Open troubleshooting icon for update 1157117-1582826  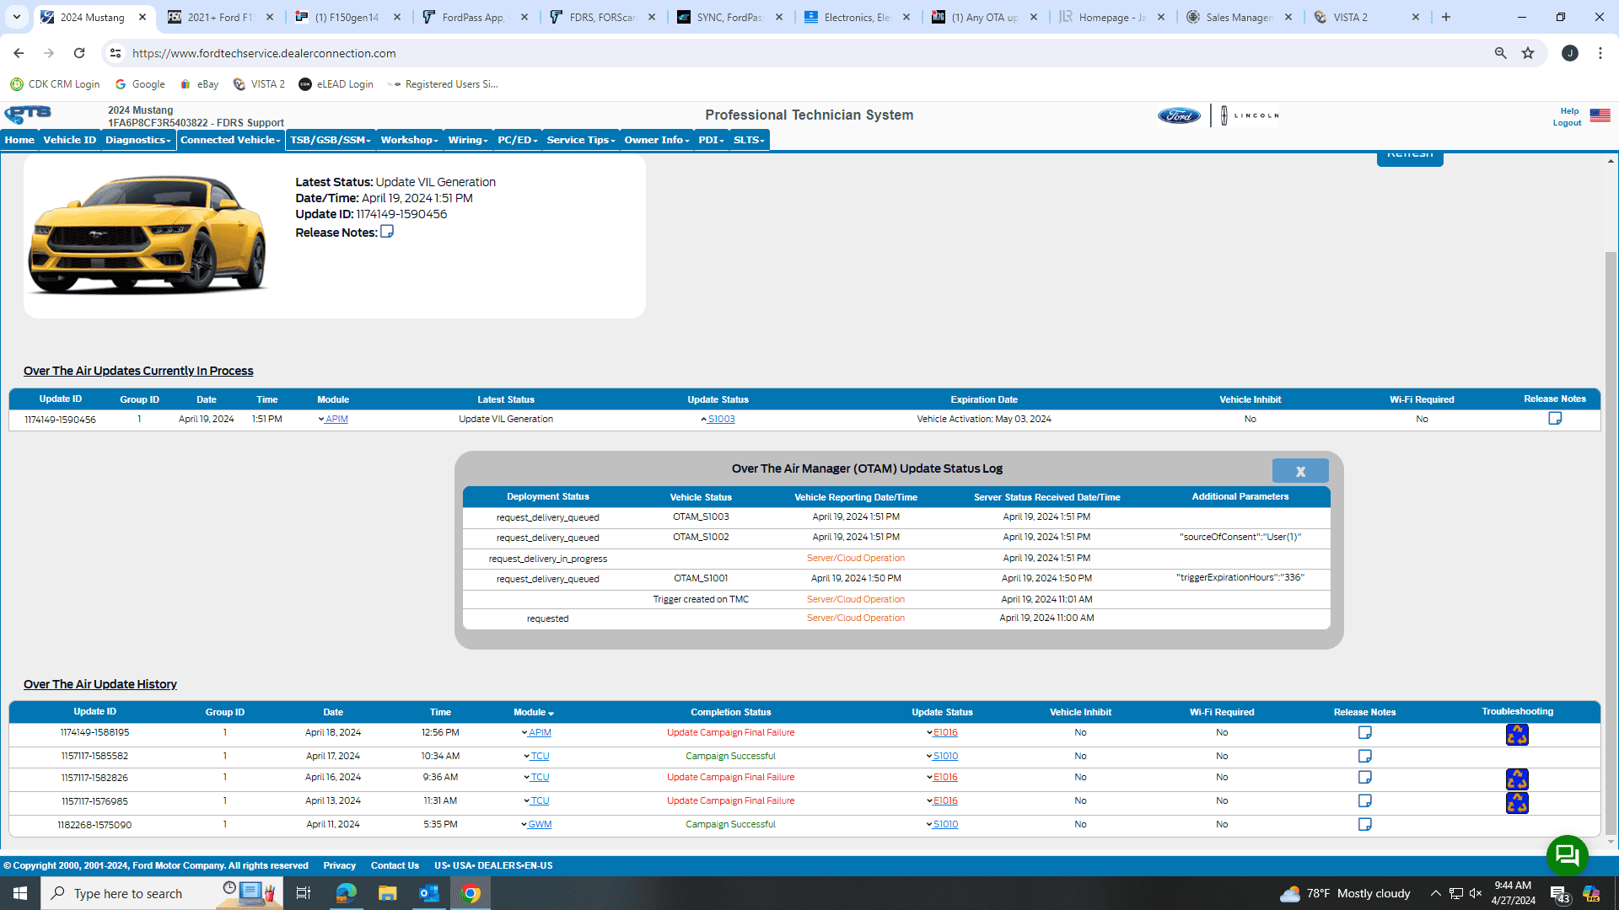(x=1517, y=779)
